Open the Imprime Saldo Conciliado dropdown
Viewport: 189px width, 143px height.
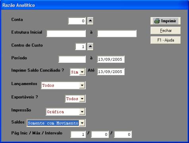point(82,72)
